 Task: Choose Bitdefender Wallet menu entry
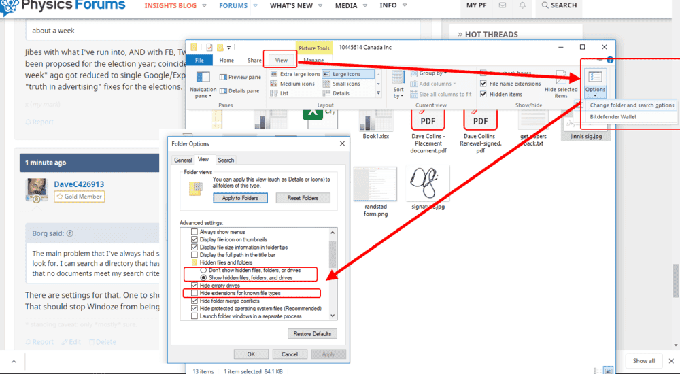613,117
